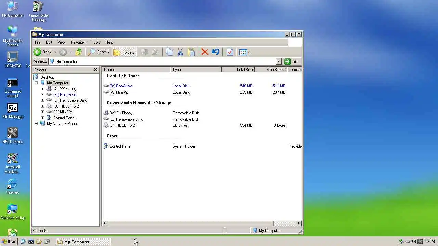Sort by the Total Size column header
The width and height of the screenshot is (438, 246).
point(238,70)
